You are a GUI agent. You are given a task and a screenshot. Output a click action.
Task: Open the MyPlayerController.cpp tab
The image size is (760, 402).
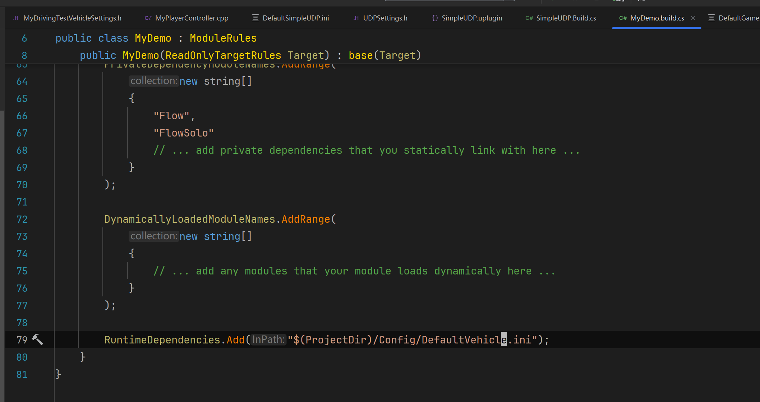click(192, 18)
